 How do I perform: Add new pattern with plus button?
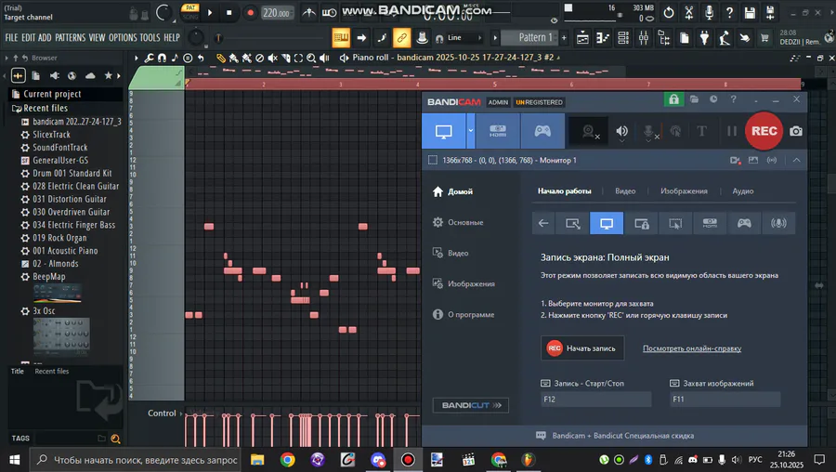[x=564, y=37]
